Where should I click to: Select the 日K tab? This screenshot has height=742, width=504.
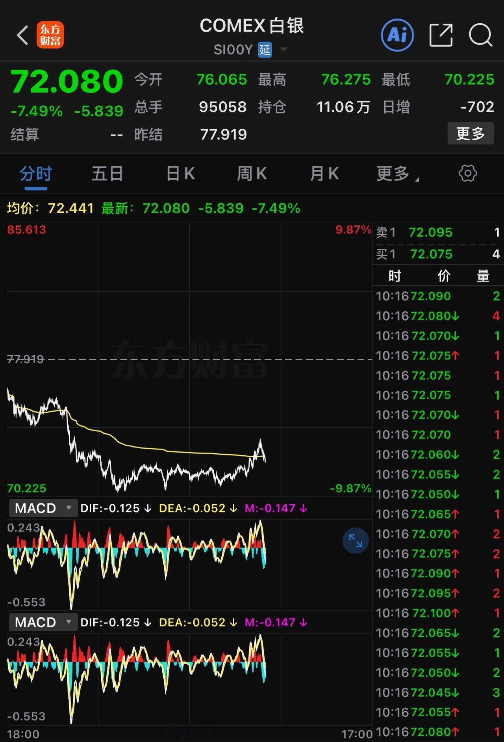click(180, 173)
